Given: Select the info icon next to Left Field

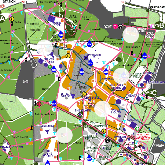Looking at the screenshot, I should tap(84, 94).
